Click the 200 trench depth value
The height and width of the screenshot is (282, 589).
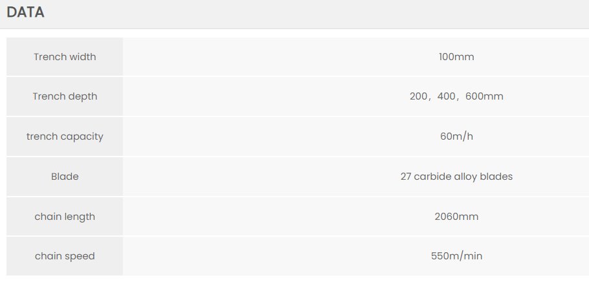click(x=419, y=96)
